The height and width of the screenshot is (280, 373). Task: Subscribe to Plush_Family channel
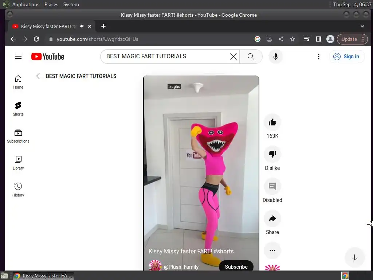coord(236,267)
